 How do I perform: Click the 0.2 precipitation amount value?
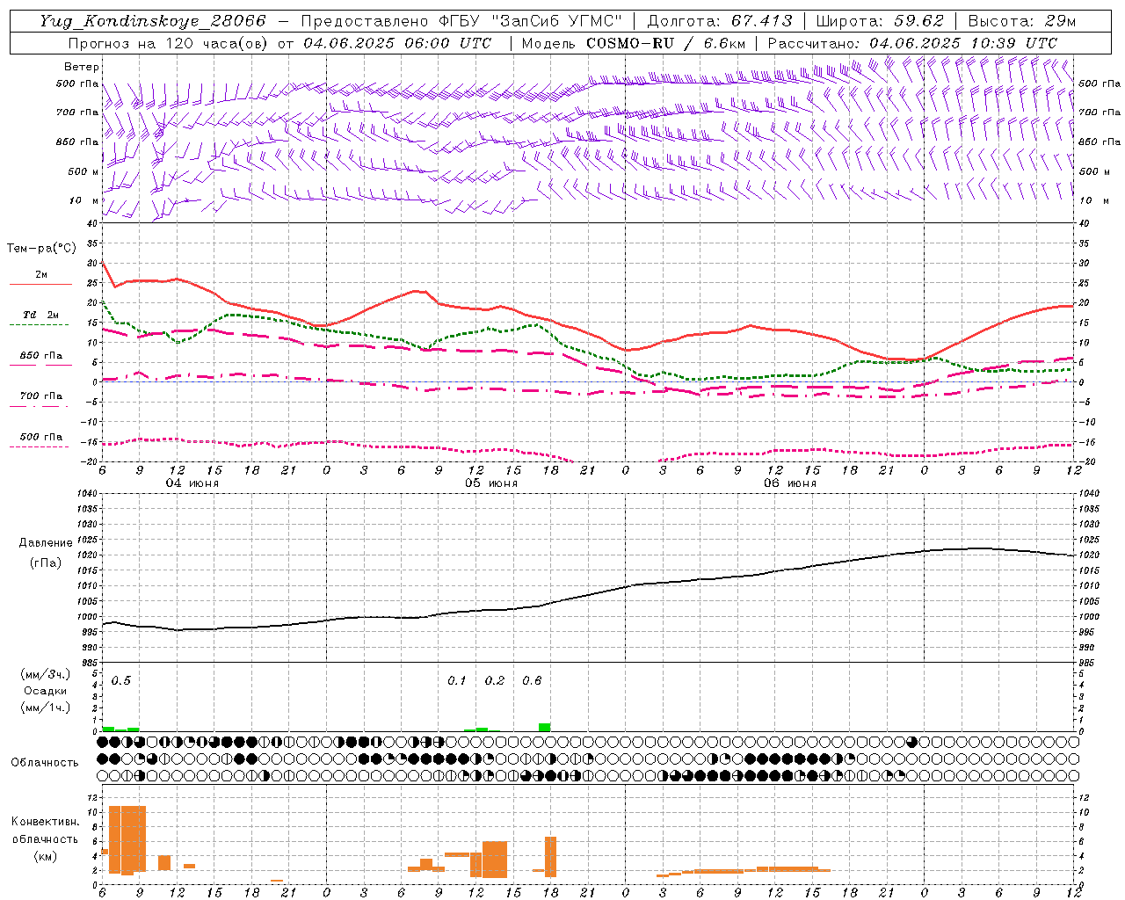[x=495, y=681]
